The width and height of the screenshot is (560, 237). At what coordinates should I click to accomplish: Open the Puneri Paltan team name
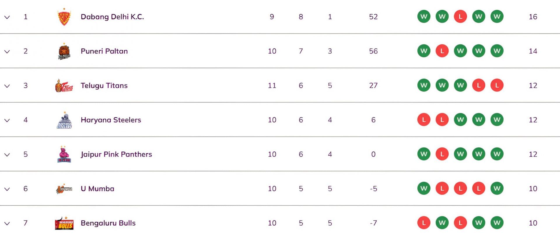[104, 51]
